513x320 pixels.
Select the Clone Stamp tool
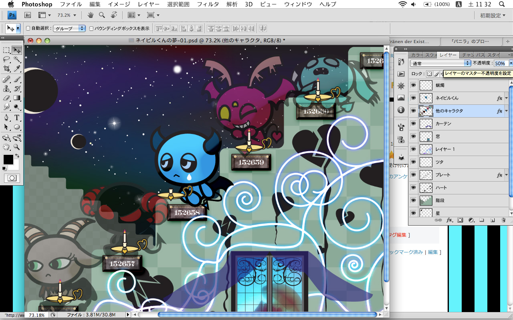[x=6, y=88]
